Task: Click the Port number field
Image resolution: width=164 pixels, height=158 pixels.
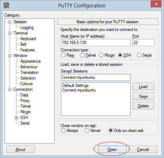Action: coord(143,43)
